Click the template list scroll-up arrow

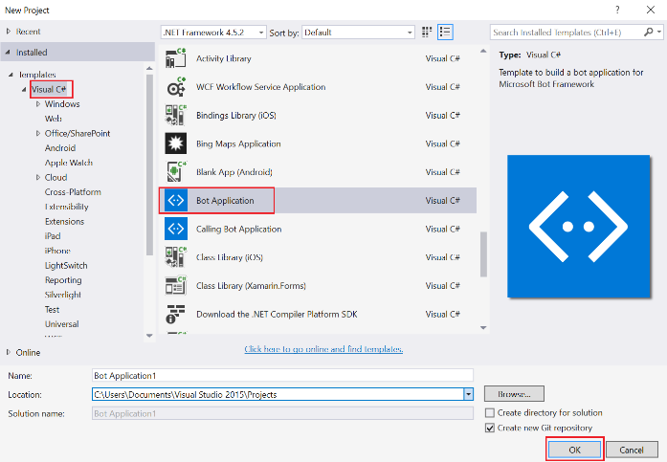point(483,51)
